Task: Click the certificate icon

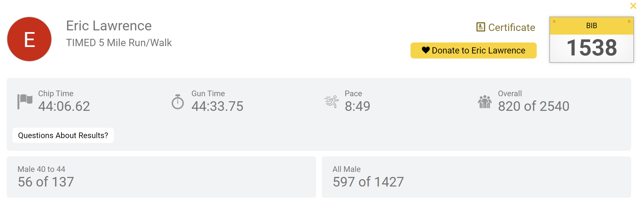Action: coord(481,27)
